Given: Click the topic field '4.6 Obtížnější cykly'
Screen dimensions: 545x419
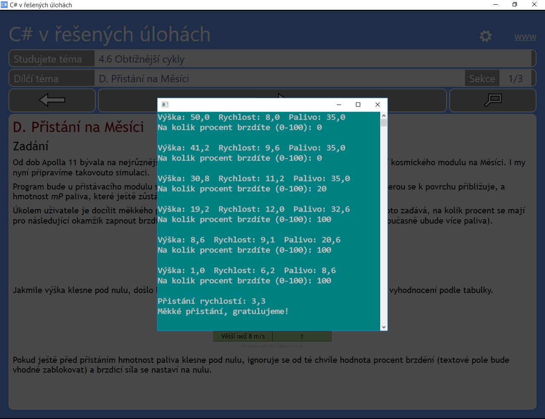Looking at the screenshot, I should (313, 59).
